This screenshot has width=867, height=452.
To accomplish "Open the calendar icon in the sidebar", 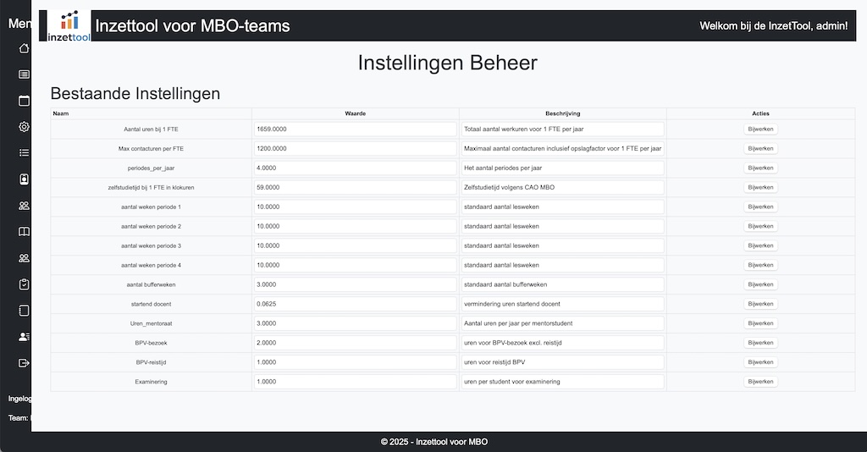I will pyautogui.click(x=25, y=101).
